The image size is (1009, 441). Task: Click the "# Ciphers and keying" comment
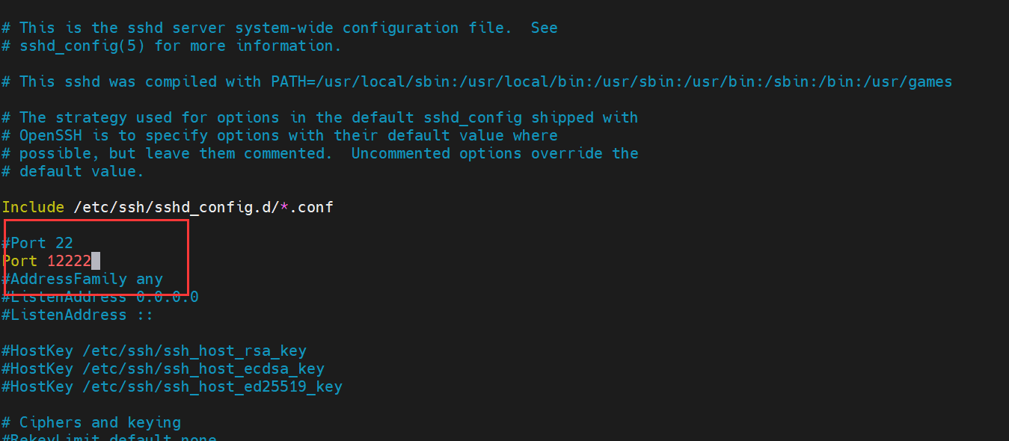pos(91,422)
